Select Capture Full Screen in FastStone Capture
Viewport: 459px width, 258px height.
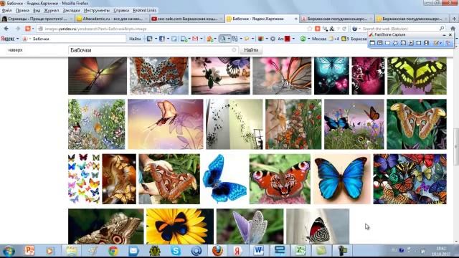[x=403, y=43]
